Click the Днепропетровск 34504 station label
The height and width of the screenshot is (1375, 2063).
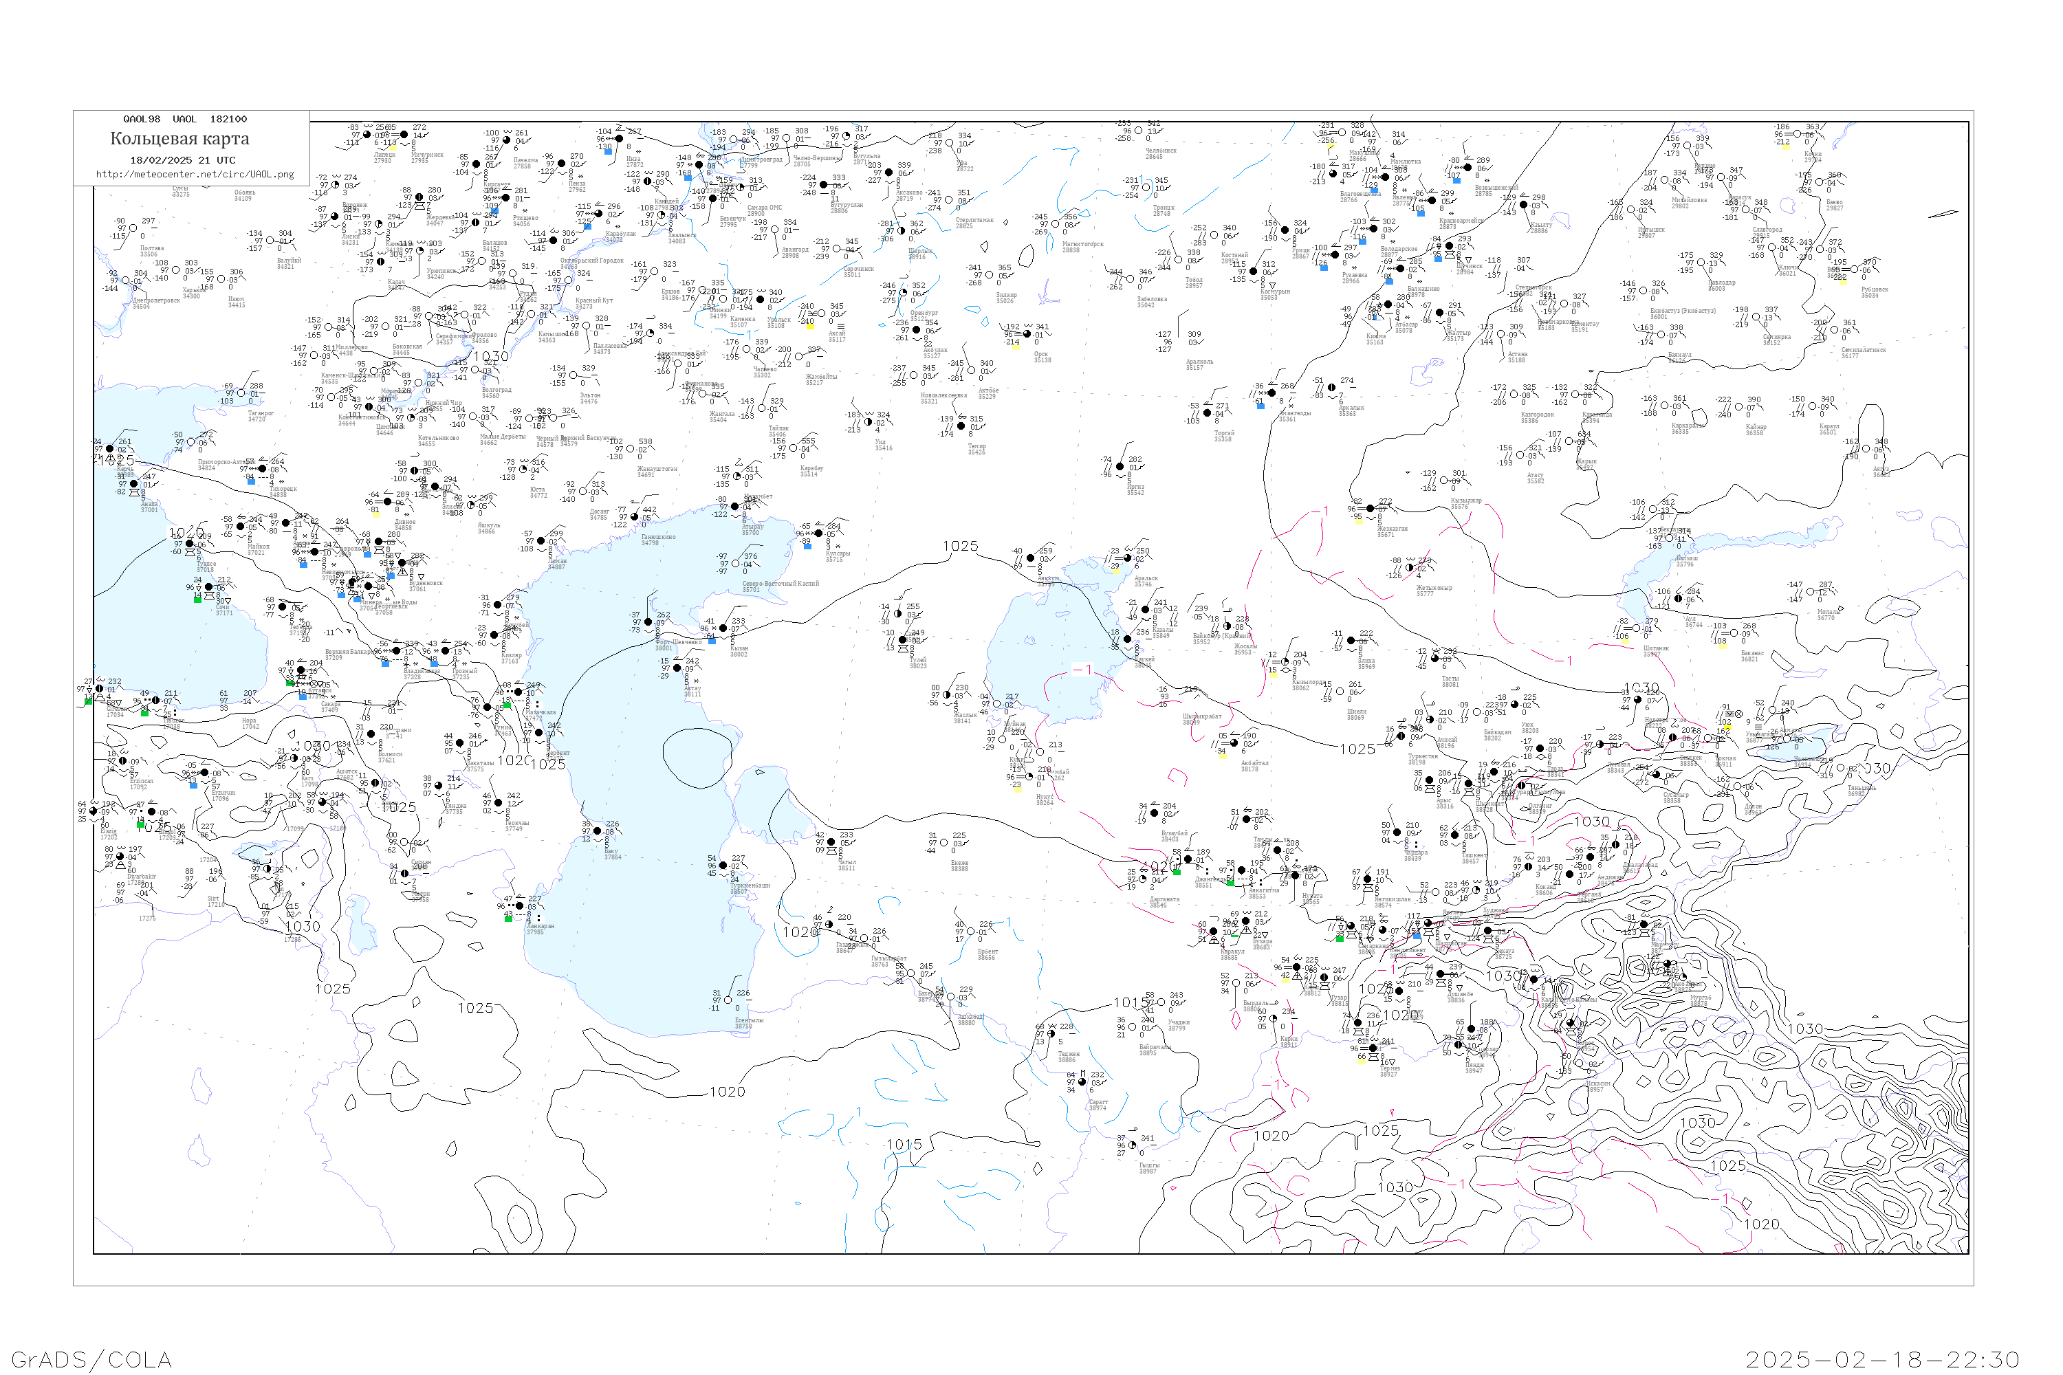click(156, 303)
